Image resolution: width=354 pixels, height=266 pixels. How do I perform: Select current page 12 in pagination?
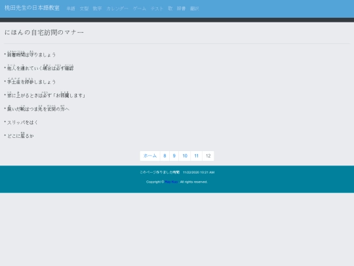tap(208, 156)
